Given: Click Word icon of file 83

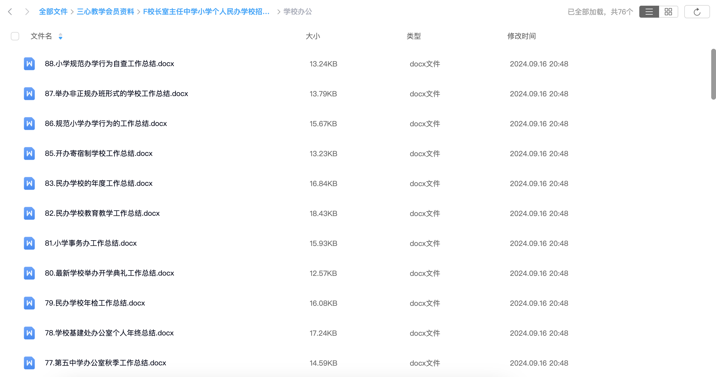Looking at the screenshot, I should click(29, 183).
